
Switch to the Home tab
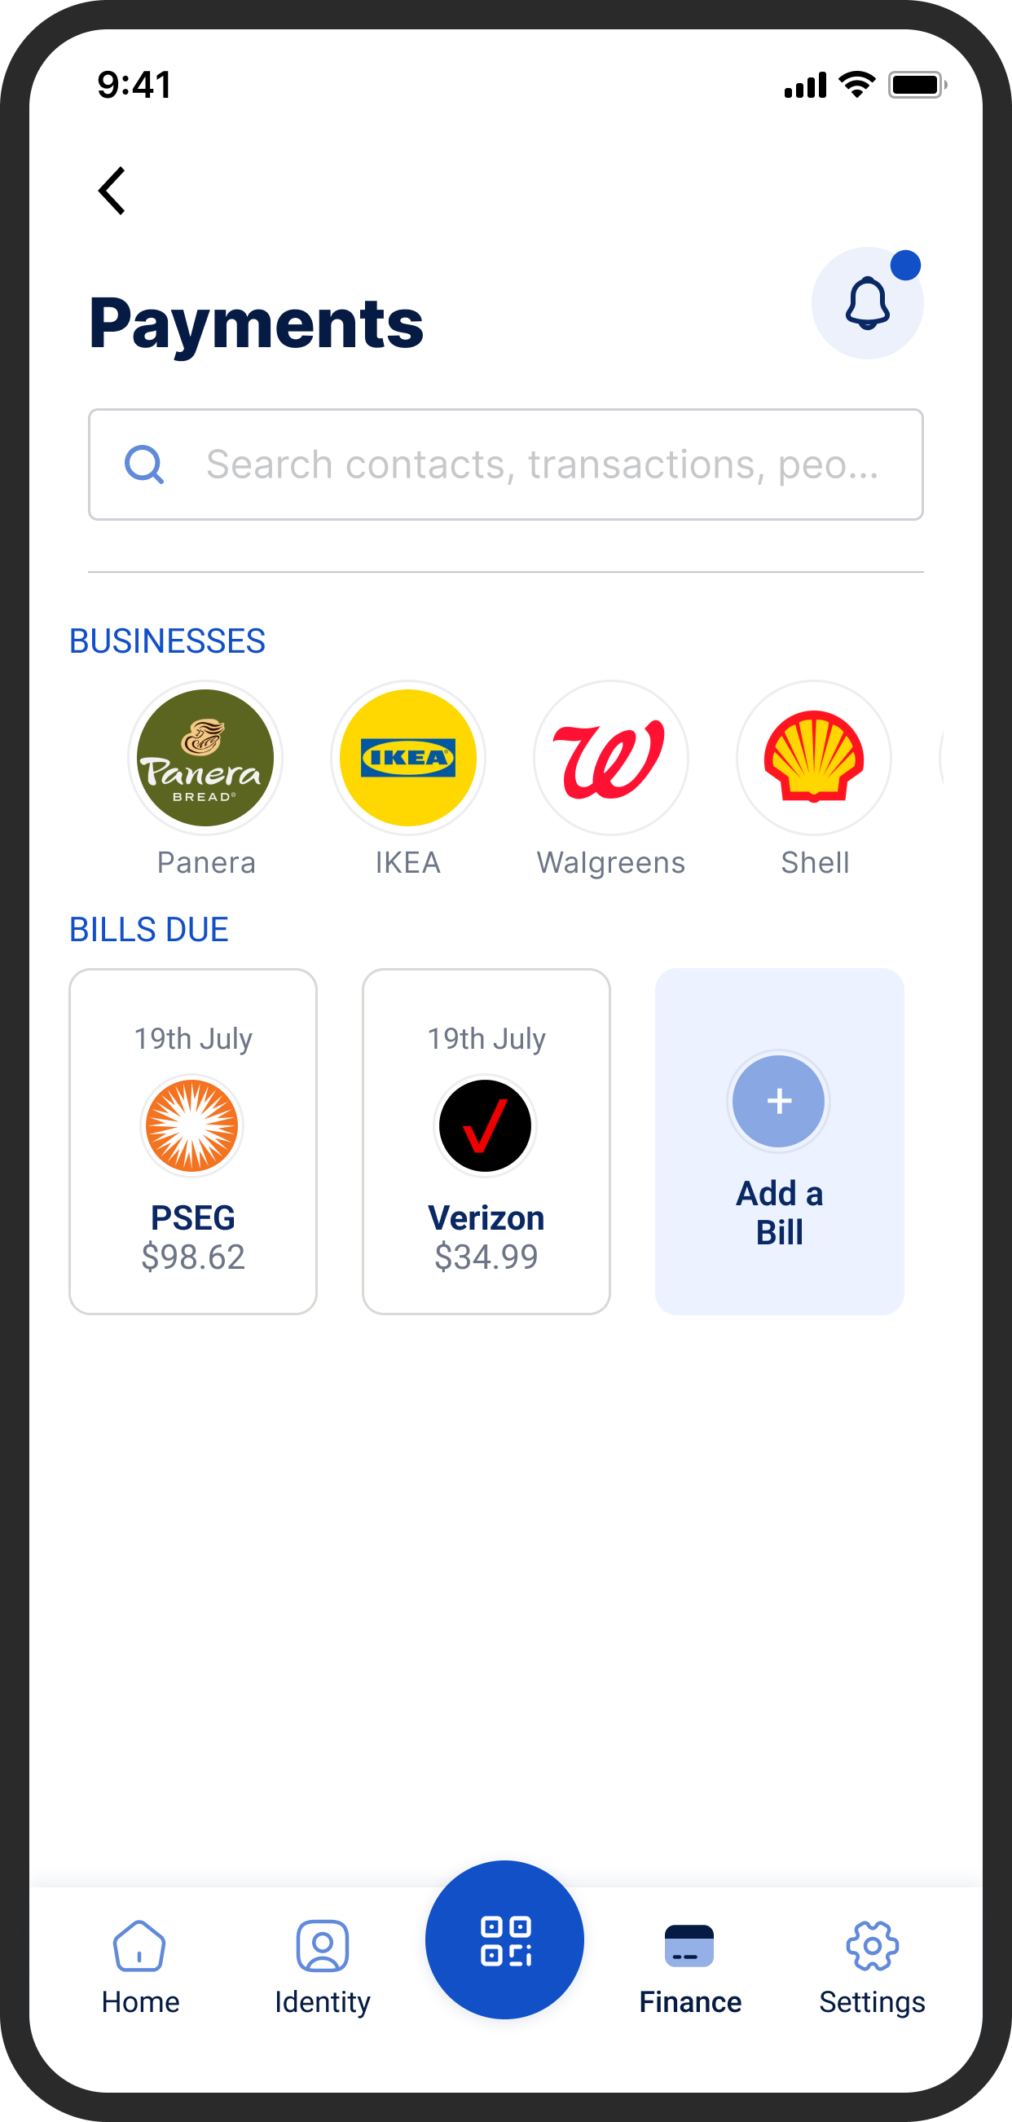140,1966
